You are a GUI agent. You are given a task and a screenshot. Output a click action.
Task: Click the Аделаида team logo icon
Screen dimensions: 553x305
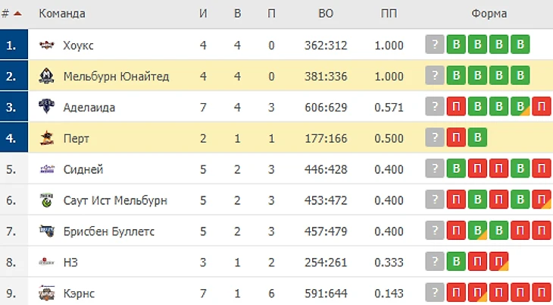(x=47, y=108)
